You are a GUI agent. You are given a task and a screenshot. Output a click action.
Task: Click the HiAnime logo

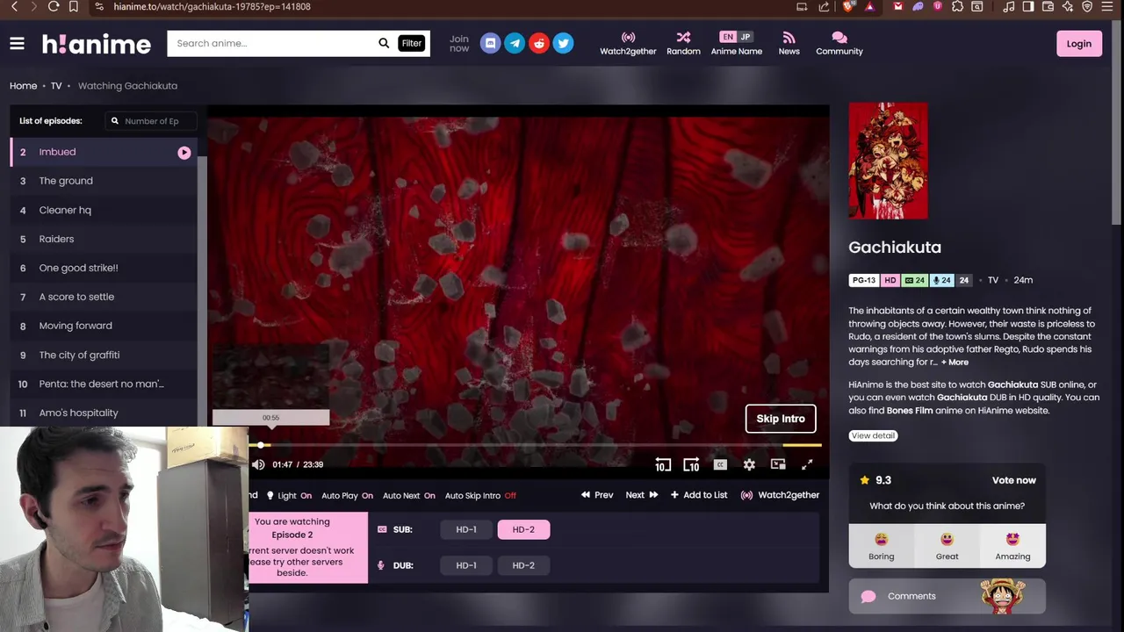coord(97,44)
